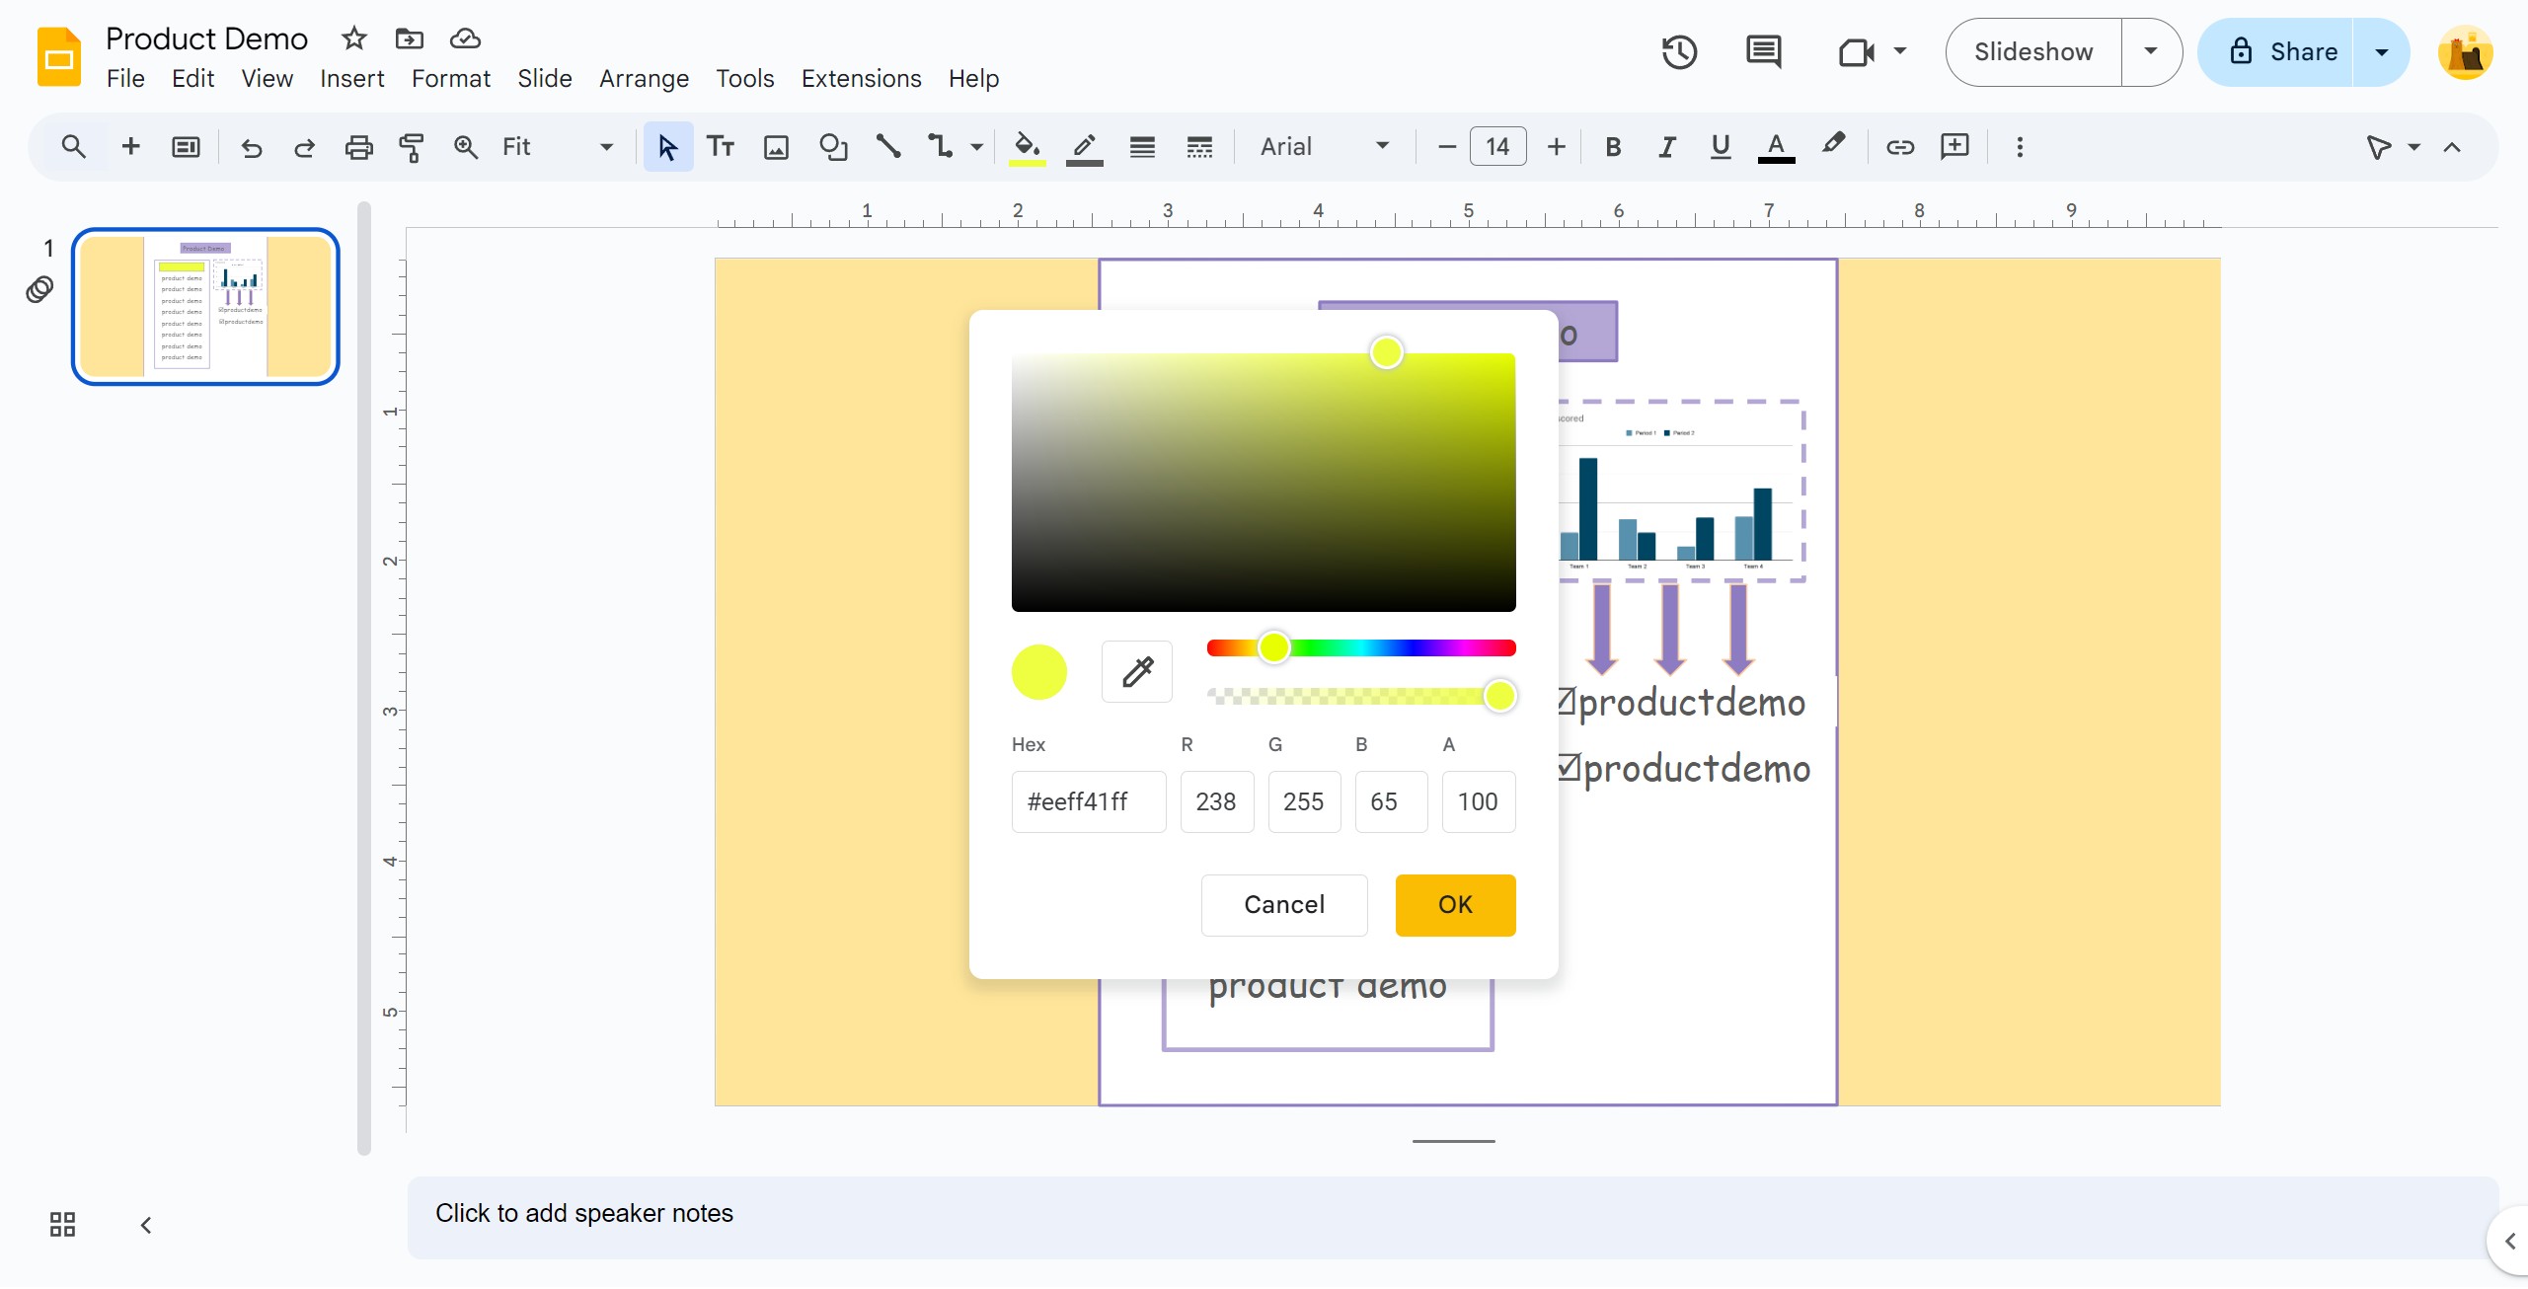Hide the menus with chevron up

pyautogui.click(x=2452, y=147)
